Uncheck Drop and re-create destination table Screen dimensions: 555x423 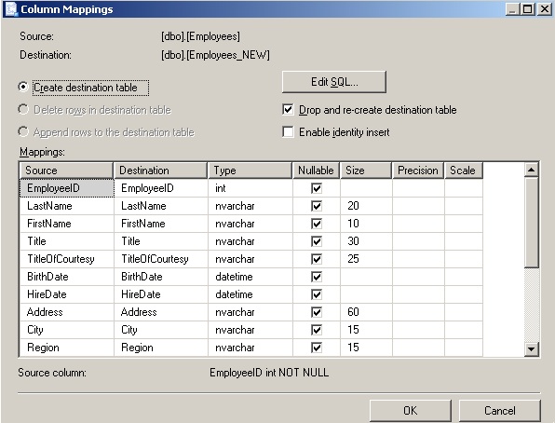tap(288, 109)
